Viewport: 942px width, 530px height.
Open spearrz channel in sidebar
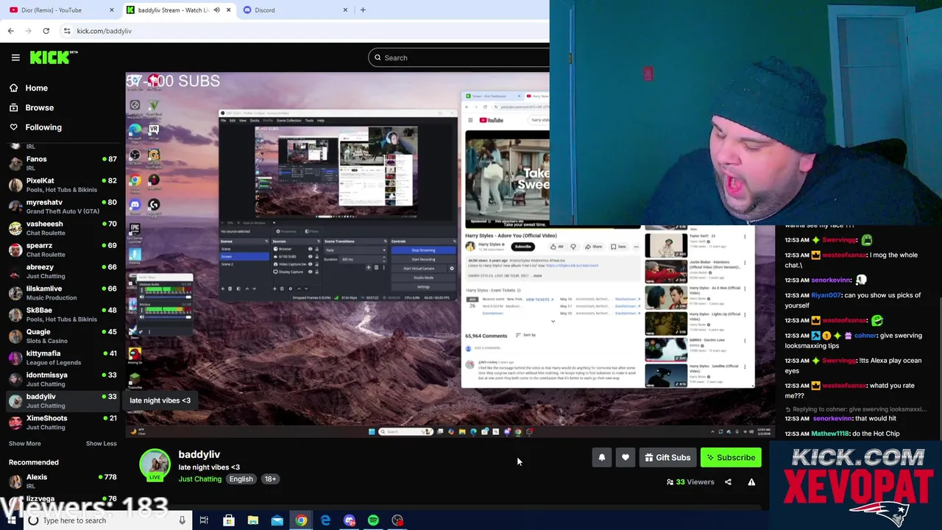63,250
